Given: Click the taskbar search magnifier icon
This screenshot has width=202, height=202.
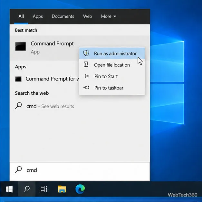Looking at the screenshot, I should tap(26, 189).
